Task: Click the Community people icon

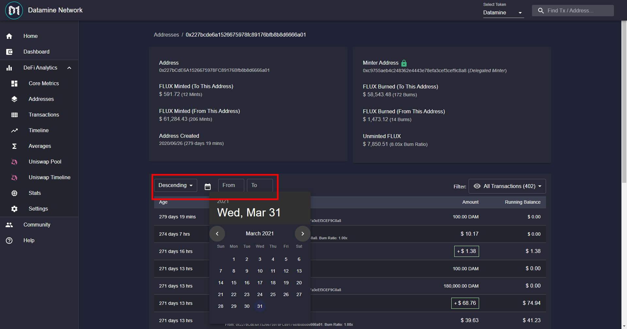Action: 9,225
